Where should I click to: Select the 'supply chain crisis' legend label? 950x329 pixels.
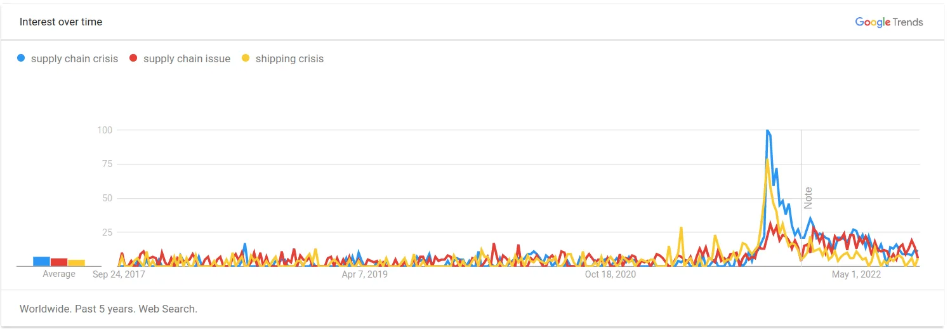pos(74,59)
